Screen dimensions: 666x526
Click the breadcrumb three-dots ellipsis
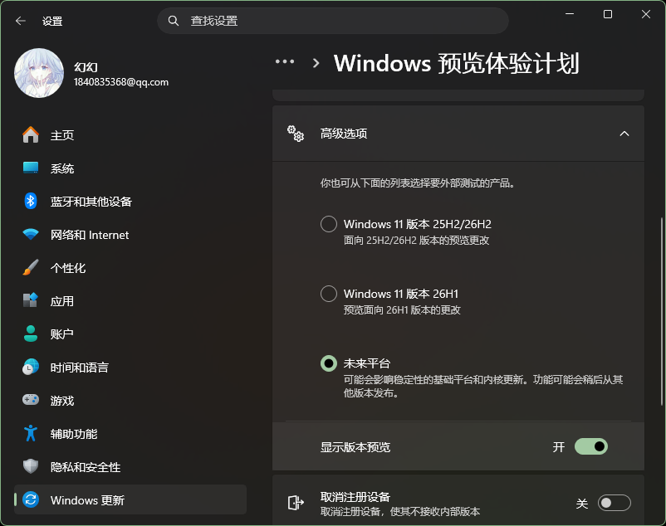point(285,62)
